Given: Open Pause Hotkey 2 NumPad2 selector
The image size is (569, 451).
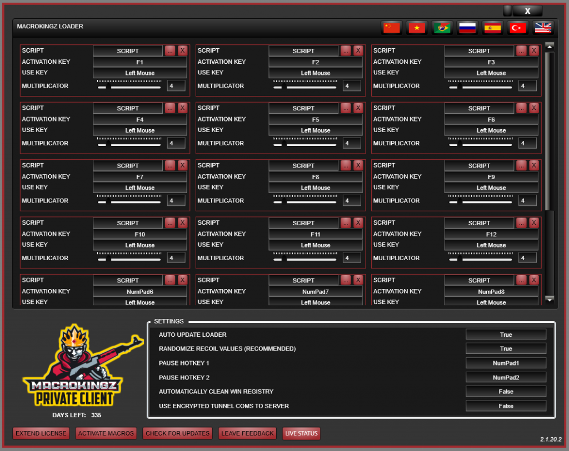Looking at the screenshot, I should coord(506,377).
